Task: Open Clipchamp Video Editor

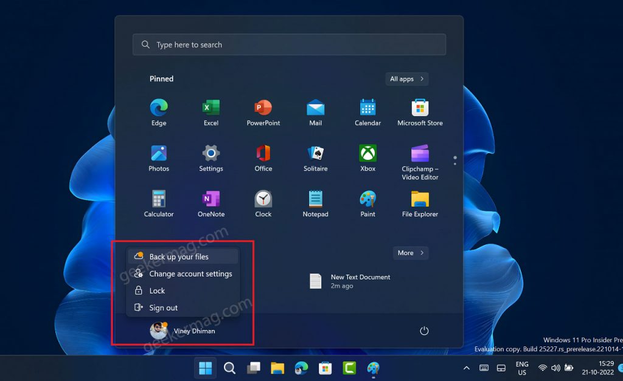Action: (x=420, y=163)
